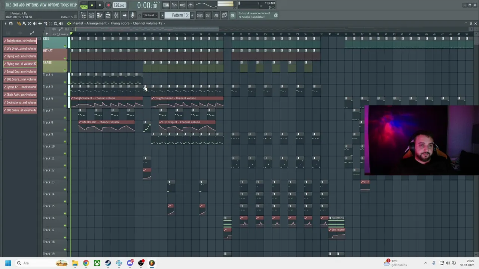This screenshot has width=479, height=269.
Task: Click the Ctrl button
Action: tap(208, 15)
